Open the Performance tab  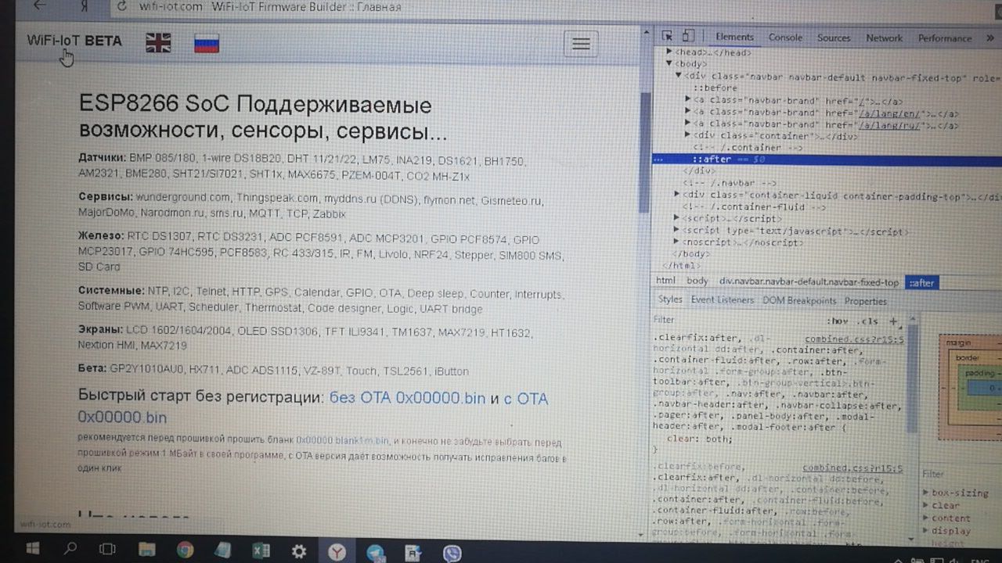pyautogui.click(x=944, y=38)
